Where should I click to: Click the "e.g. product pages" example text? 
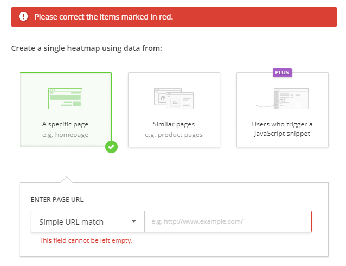point(174,135)
